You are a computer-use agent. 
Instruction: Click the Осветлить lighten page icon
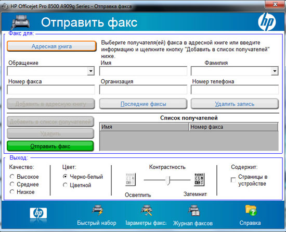point(131,179)
